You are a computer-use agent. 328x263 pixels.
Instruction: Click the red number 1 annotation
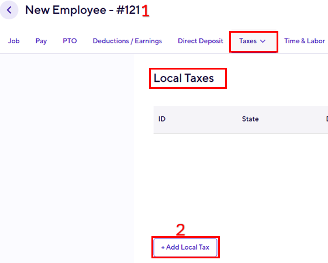[146, 11]
